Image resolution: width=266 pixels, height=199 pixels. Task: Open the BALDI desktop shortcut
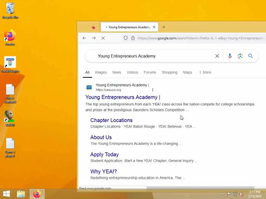pyautogui.click(x=10, y=118)
